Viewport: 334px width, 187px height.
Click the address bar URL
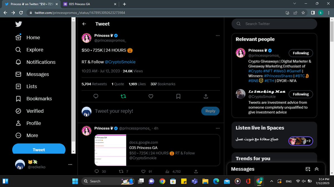pyautogui.click(x=80, y=13)
